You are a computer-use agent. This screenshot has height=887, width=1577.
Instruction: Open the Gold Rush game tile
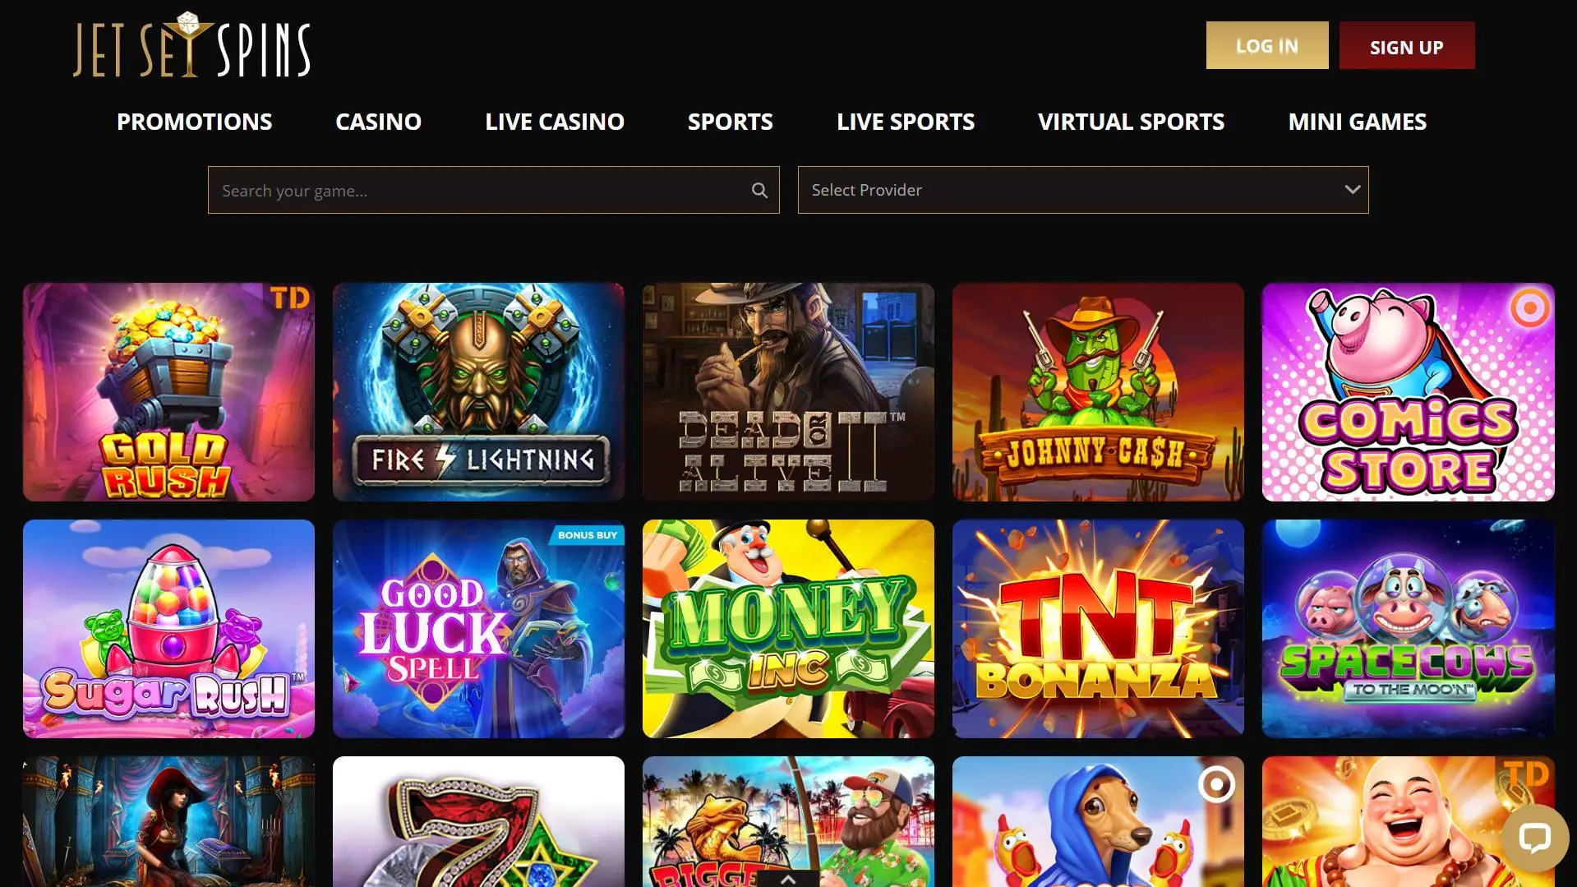(168, 392)
